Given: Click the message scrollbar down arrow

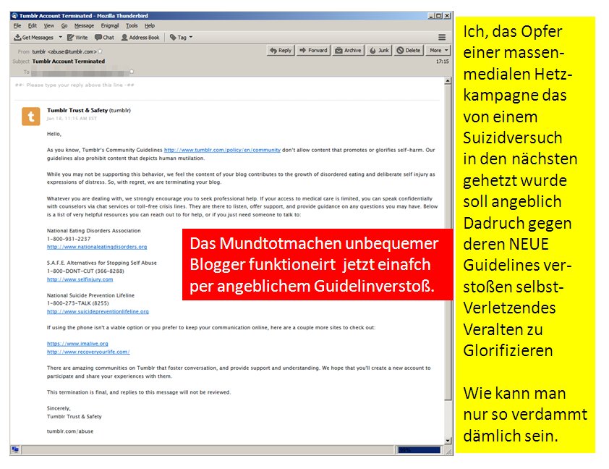Looking at the screenshot, I should tap(448, 441).
